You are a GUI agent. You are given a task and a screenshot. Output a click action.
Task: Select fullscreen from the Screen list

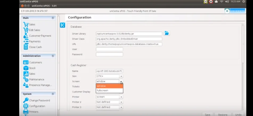(110, 90)
